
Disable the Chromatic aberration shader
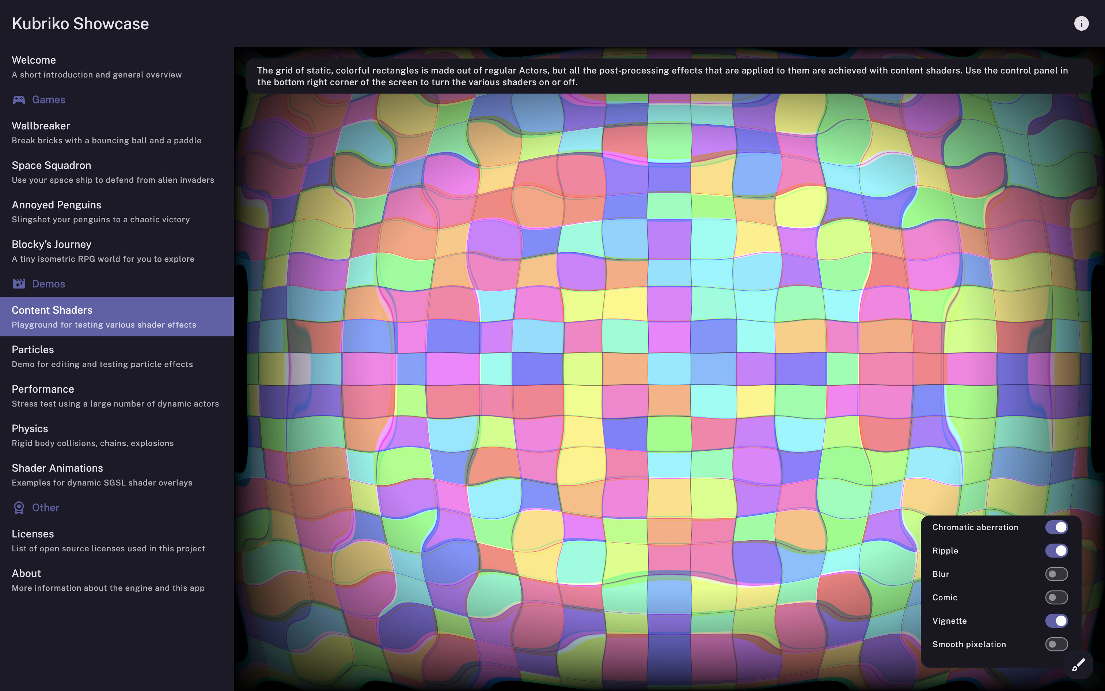[x=1057, y=527]
